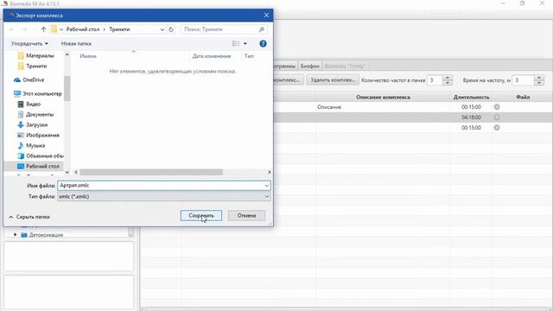
Task: Click Тринити in address breadcrumb
Action: (x=119, y=29)
